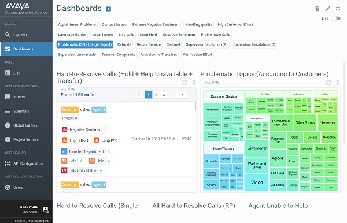Switch to Supervisor Unavailable dashboard

[x=77, y=54]
